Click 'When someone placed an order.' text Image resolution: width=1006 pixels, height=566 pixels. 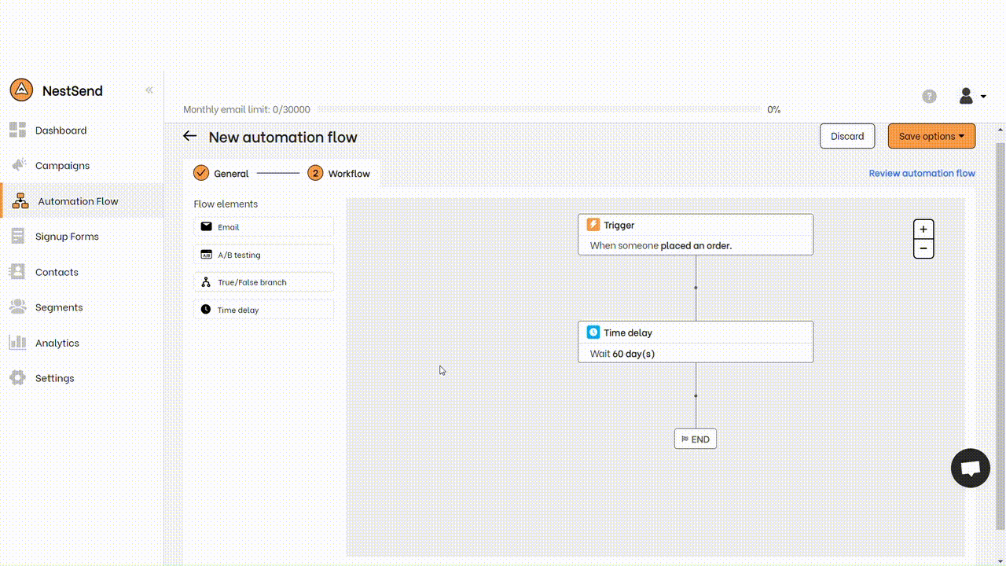pyautogui.click(x=661, y=245)
